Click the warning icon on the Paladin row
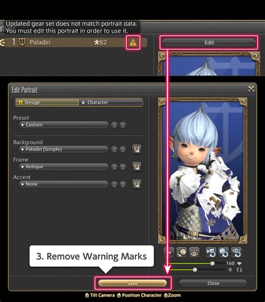 (133, 42)
